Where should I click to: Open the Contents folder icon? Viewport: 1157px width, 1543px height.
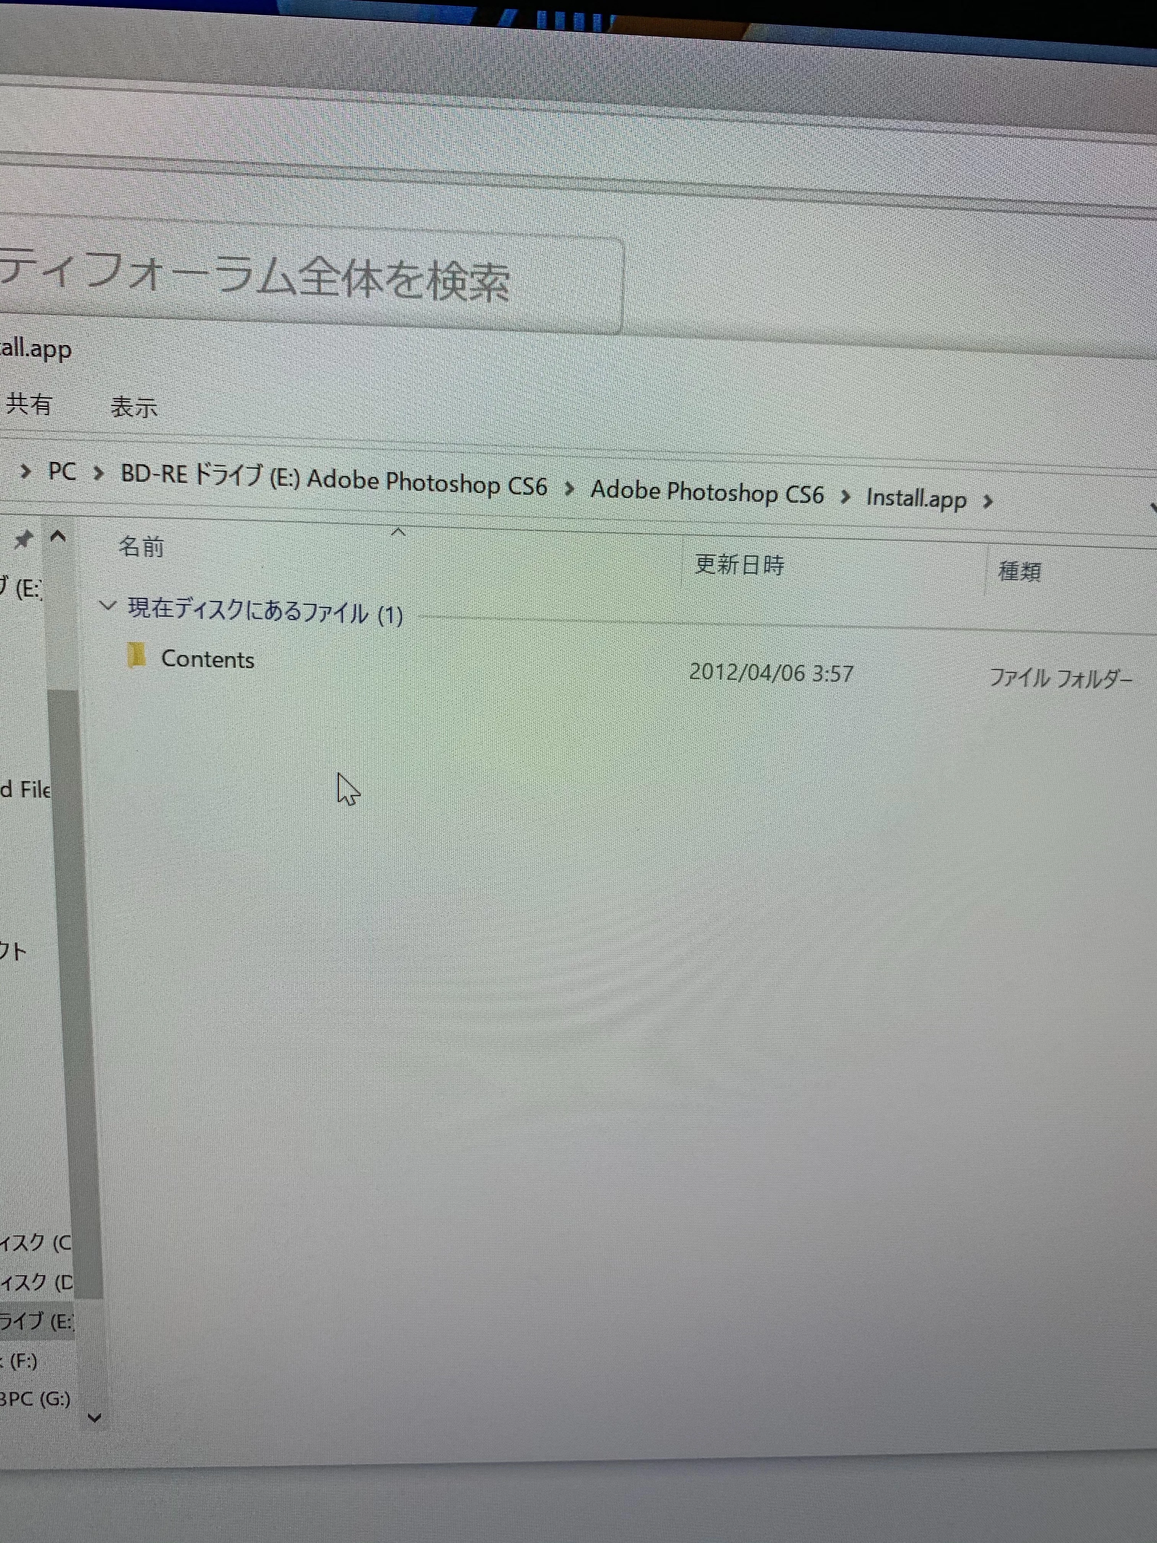point(136,656)
